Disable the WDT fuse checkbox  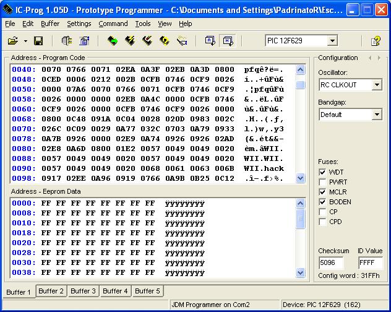click(x=322, y=172)
